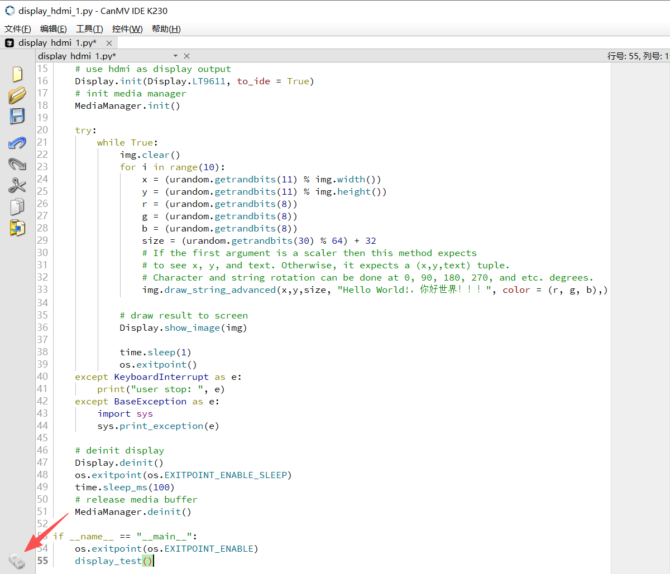Image resolution: width=670 pixels, height=574 pixels.
Task: Open the 编辑(E) menu
Action: tap(54, 29)
